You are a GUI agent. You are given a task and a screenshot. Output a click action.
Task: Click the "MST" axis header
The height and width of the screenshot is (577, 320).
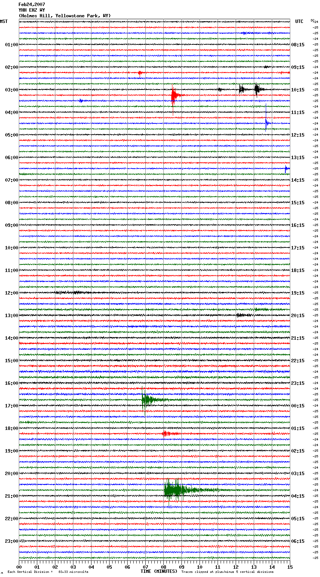(4, 21)
